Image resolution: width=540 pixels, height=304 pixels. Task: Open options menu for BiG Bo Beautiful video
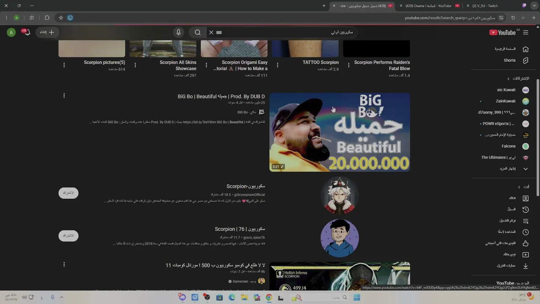[64, 96]
